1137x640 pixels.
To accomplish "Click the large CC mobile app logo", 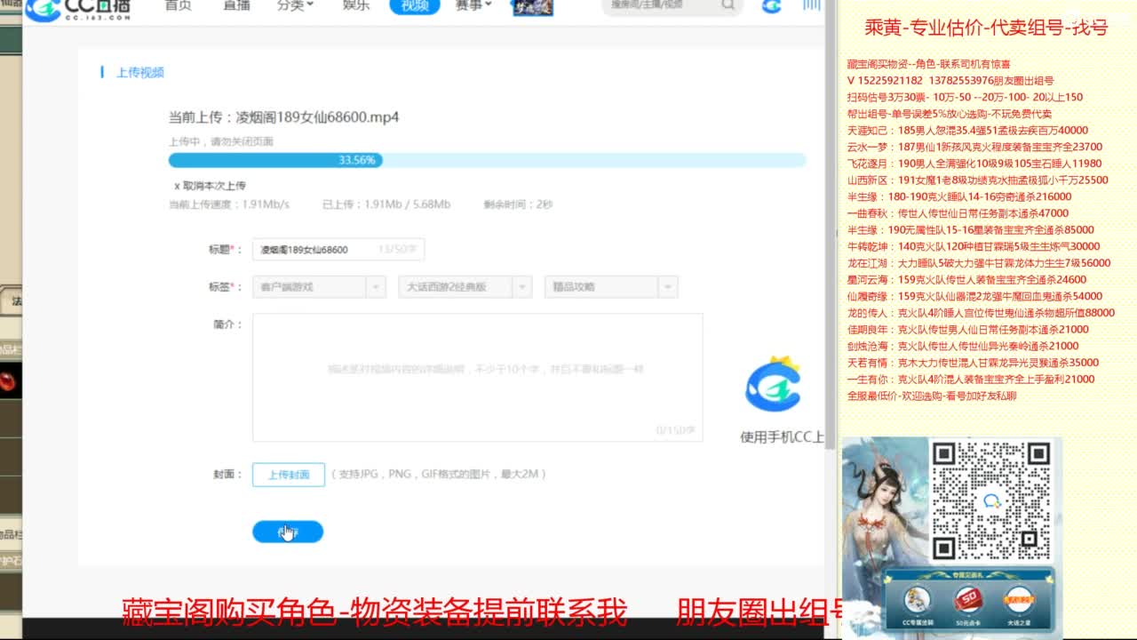I will [773, 384].
